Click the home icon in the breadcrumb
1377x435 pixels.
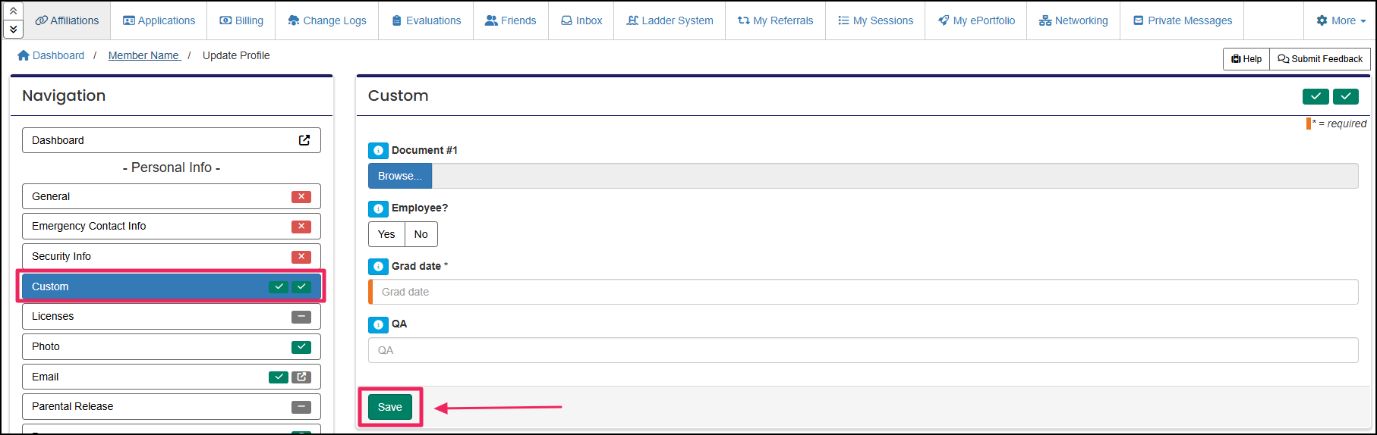tap(24, 55)
